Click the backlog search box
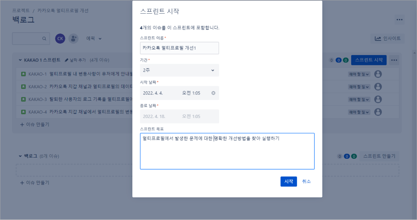The height and width of the screenshot is (220, 417). point(31,38)
